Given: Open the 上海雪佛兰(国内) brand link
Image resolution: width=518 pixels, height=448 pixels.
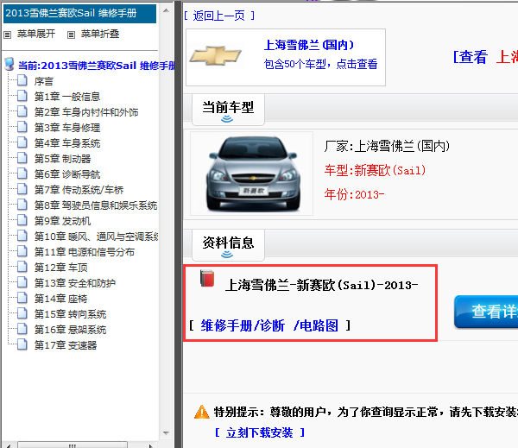Looking at the screenshot, I should pos(309,45).
